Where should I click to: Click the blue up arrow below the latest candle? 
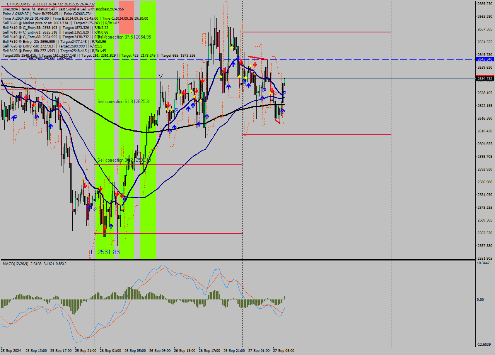tap(283, 111)
